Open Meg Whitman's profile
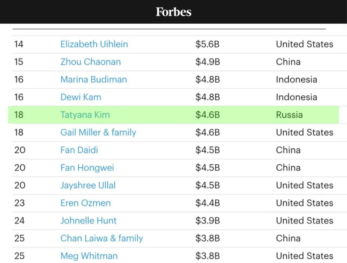 pos(89,256)
